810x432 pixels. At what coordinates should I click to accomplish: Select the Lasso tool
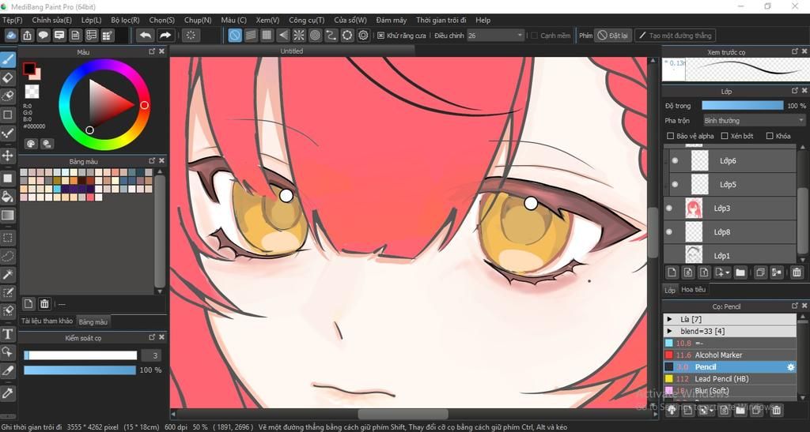(x=8, y=256)
